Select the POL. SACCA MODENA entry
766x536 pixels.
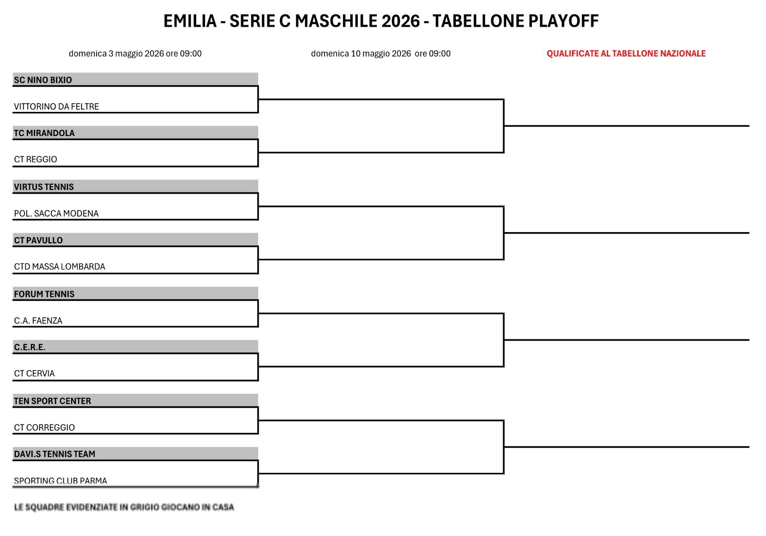pyautogui.click(x=56, y=214)
